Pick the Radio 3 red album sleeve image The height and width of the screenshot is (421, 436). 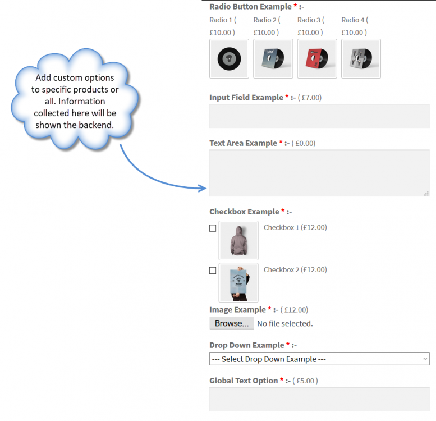(317, 58)
